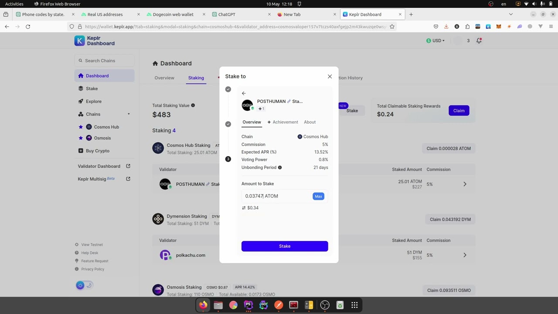
Task: Click the star beside Cosmos Hub
Action: [x=80, y=127]
